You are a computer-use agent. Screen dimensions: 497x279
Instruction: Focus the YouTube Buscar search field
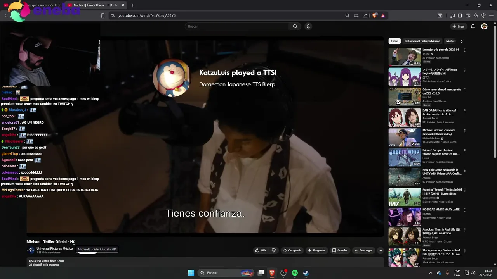[x=237, y=26]
